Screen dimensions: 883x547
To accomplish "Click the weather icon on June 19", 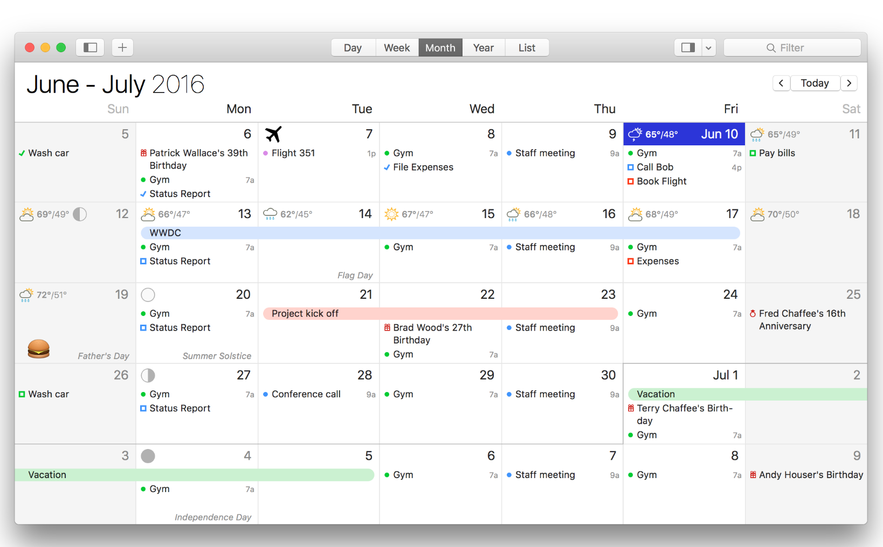I will coord(26,295).
